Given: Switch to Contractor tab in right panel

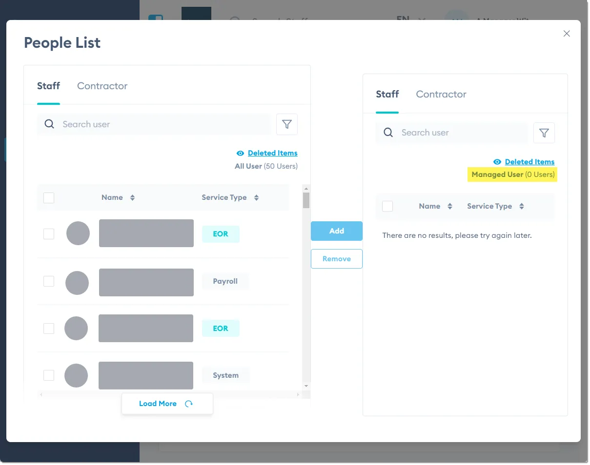Looking at the screenshot, I should 441,95.
